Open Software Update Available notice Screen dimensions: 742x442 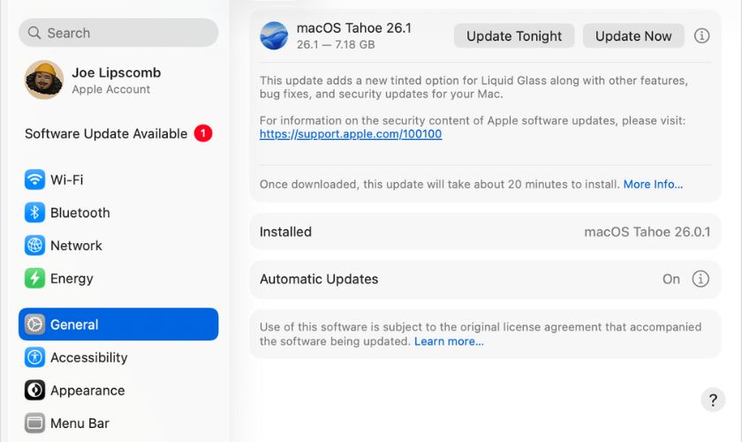pos(117,133)
